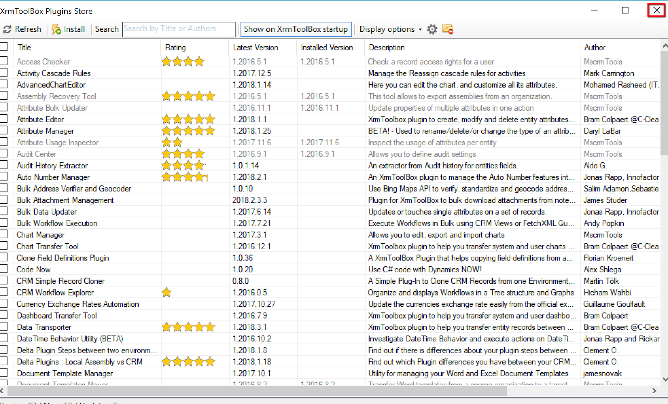Click the star rating of Auto Number Manager
Screen dimensions: 668x404
pos(185,177)
